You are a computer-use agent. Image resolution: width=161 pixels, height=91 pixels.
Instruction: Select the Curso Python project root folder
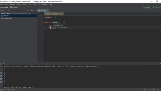click(x=5, y=13)
